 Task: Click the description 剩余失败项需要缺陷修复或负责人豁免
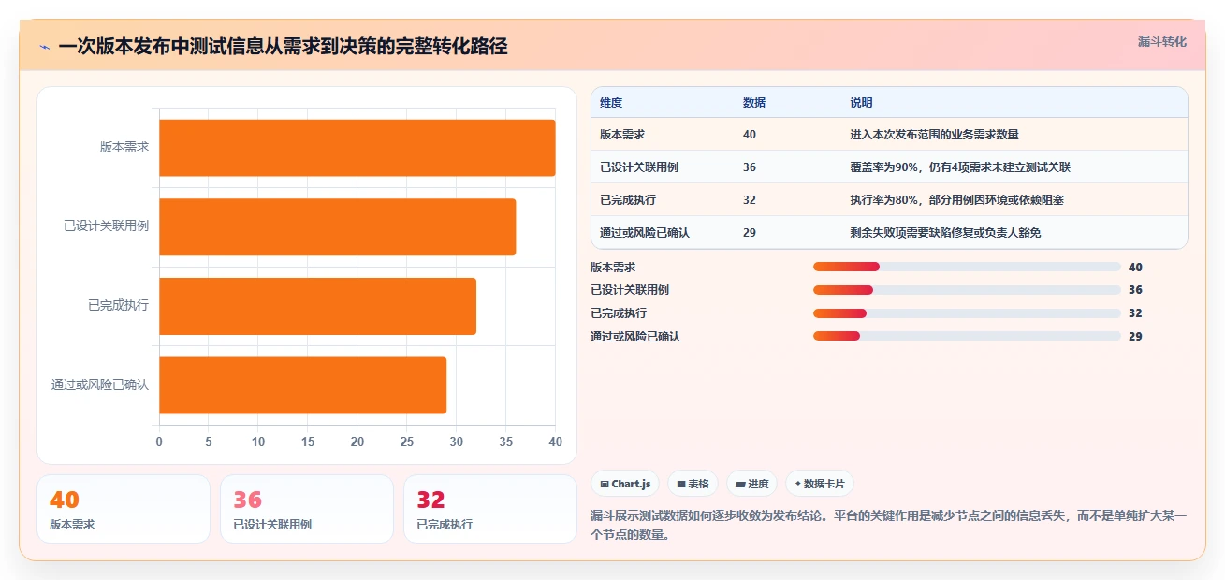(945, 233)
